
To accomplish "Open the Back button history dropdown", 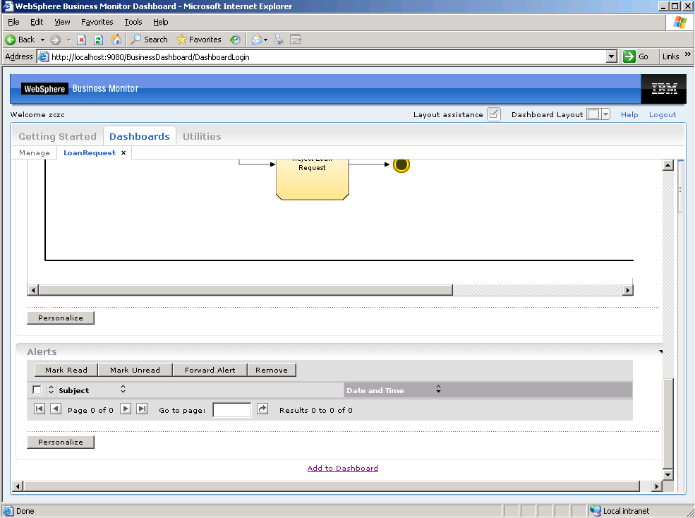I will coord(42,40).
